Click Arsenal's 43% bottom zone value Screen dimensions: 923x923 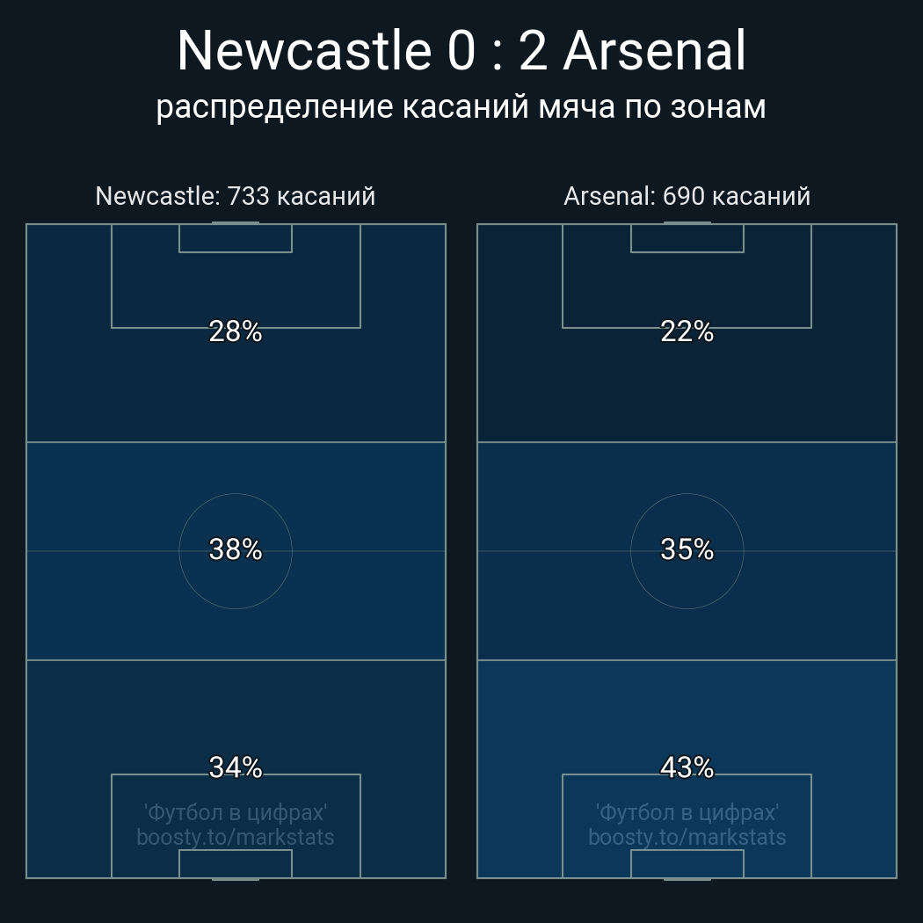[687, 767]
